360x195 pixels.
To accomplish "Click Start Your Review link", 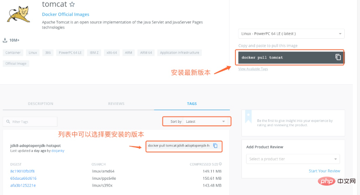I will (x=324, y=171).
